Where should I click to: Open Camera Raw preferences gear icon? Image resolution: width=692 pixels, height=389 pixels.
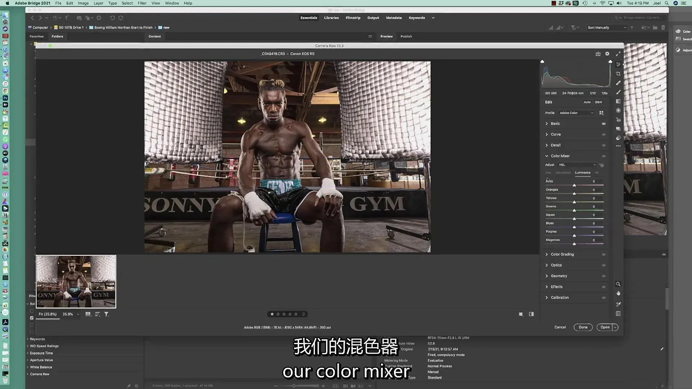tap(607, 54)
